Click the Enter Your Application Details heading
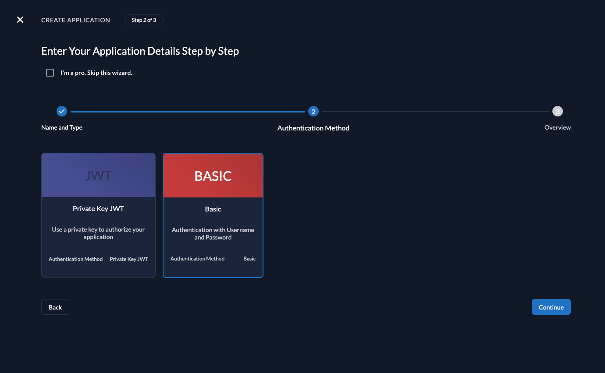 140,51
